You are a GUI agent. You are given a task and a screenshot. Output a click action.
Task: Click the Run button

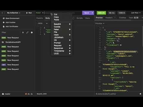coord(29,13)
